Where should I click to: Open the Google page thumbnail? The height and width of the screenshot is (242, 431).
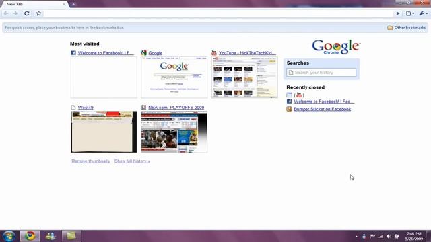(x=174, y=77)
